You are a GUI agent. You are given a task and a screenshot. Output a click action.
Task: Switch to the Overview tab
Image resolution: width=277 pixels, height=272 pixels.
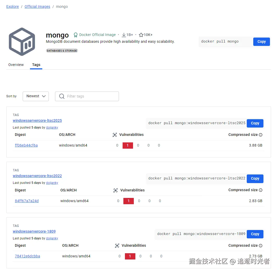[16, 65]
